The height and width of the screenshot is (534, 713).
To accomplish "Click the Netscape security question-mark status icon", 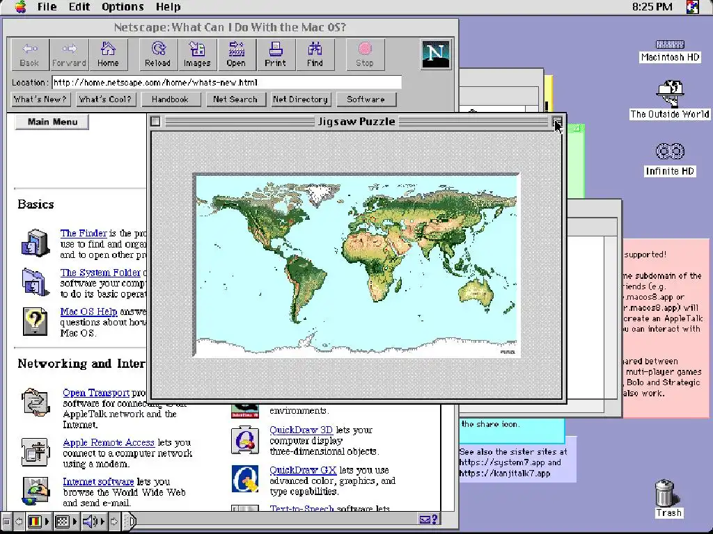I will 434,520.
